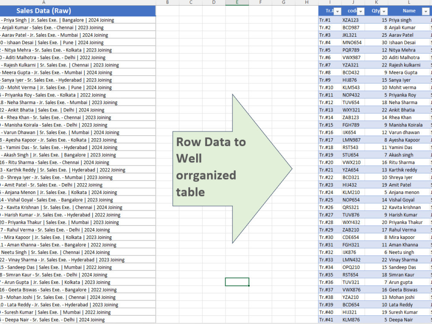
Task: Click raw row Priya Singh Bangalore 2024 Joining
Action: [x=78, y=20]
